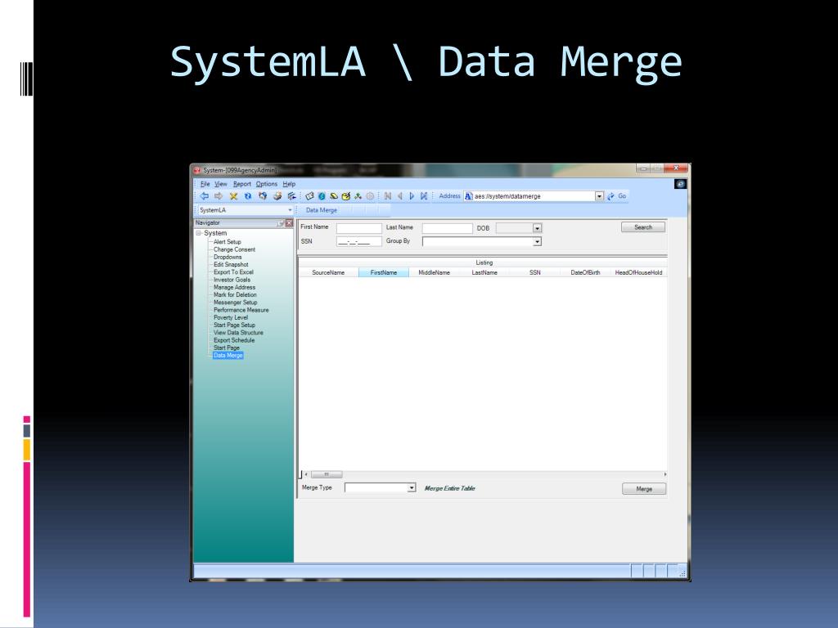The width and height of the screenshot is (838, 628).
Task: Click the SourceName column header
Action: pos(328,272)
